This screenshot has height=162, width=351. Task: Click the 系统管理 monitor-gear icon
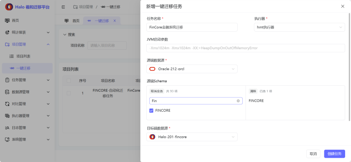(x=7, y=140)
